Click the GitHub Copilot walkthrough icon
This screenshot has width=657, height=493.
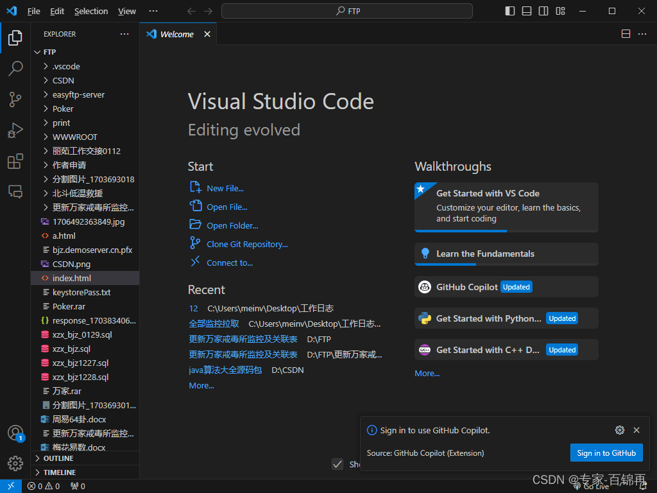coord(425,287)
